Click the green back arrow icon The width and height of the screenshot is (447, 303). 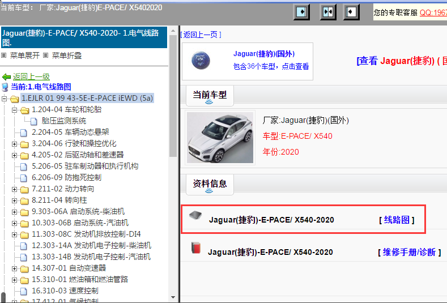(x=6, y=76)
